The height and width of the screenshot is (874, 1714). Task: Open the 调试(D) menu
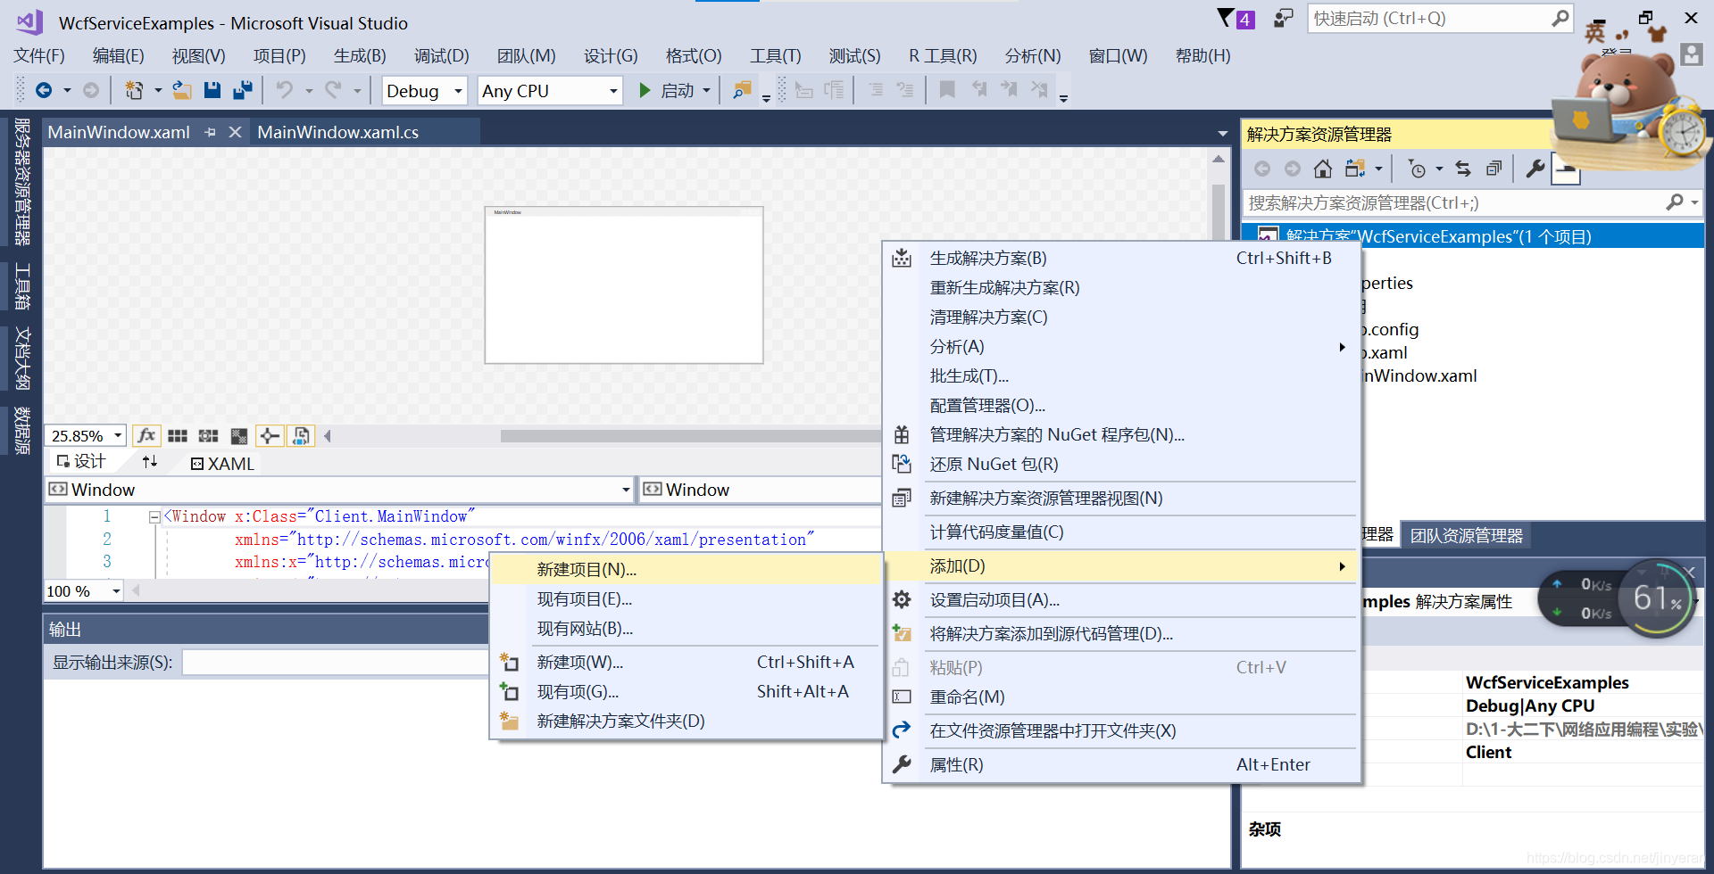click(441, 55)
